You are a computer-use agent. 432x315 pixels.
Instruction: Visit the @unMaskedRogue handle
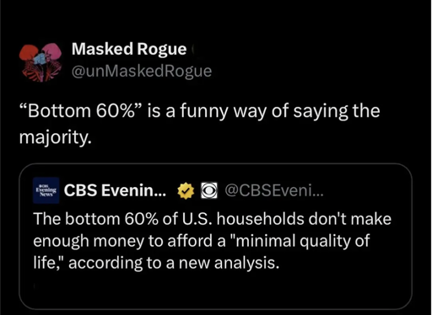click(x=142, y=71)
